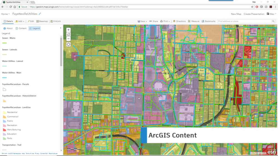Image resolution: width=278 pixels, height=156 pixels.
Task: Open the Print dropdown menu
Action: [165, 21]
